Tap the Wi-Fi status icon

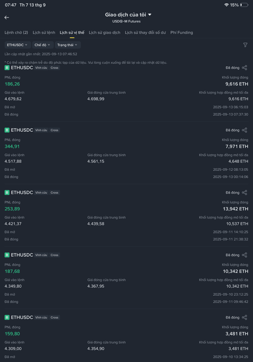tap(227, 5)
